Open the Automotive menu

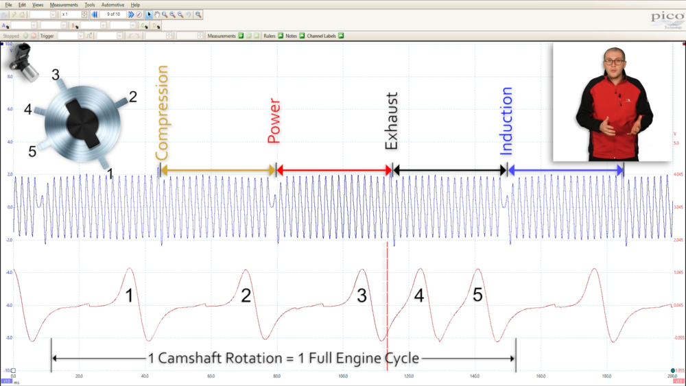[113, 5]
